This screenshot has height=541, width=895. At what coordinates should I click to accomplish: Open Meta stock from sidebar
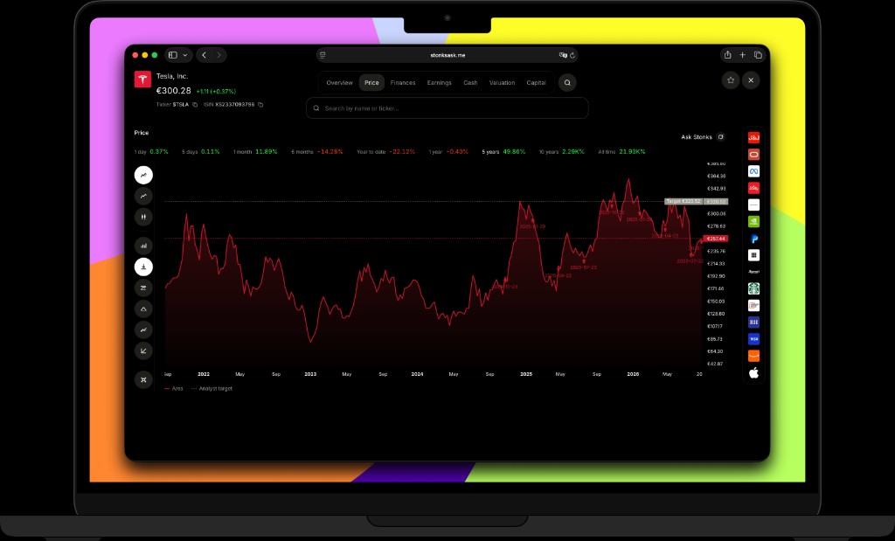[x=753, y=171]
